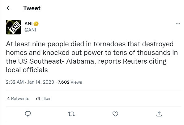Click the gold verified badge next to ANI
The height and width of the screenshot is (125, 184).
point(36,24)
